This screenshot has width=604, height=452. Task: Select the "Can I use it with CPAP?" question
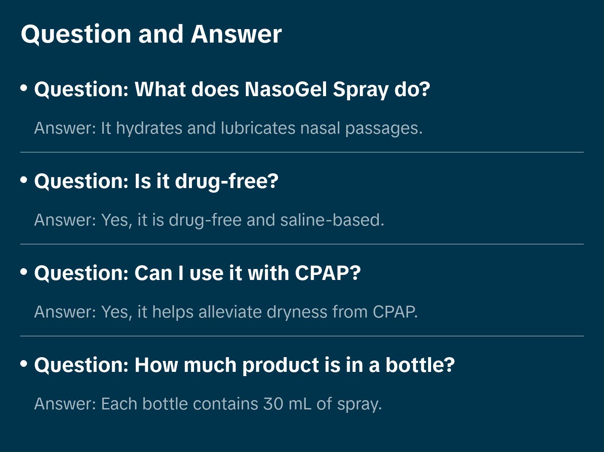click(x=197, y=273)
